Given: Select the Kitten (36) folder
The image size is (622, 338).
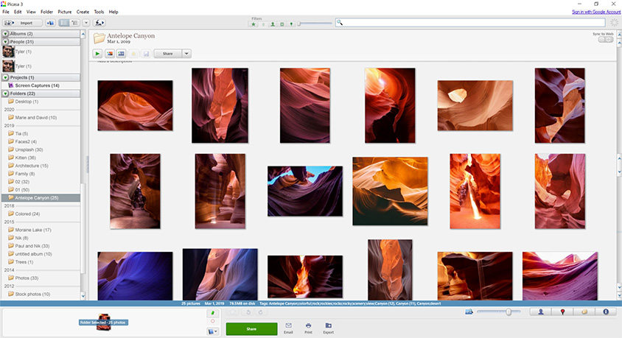Looking at the screenshot, I should [25, 158].
